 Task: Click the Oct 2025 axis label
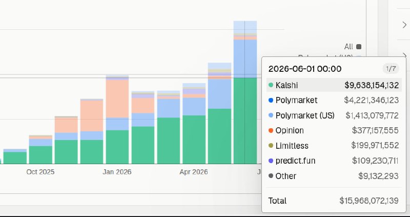(40, 172)
